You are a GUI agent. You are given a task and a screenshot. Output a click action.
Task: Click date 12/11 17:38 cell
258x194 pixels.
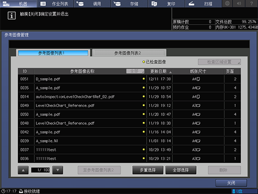tap(160, 79)
